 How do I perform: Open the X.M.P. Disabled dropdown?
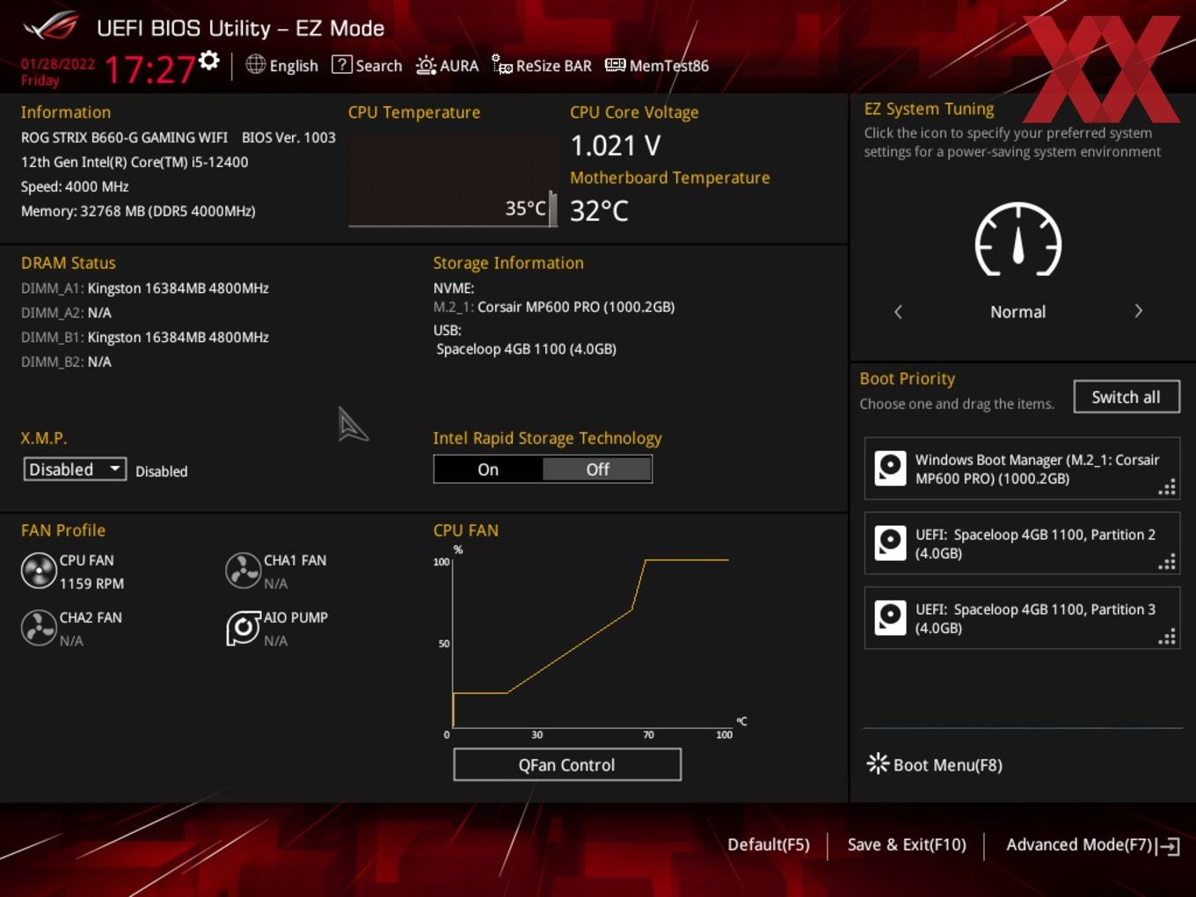pyautogui.click(x=75, y=469)
